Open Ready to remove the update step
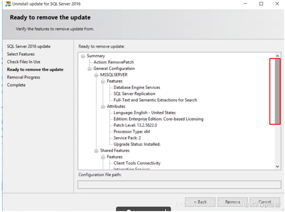 [x=35, y=70]
